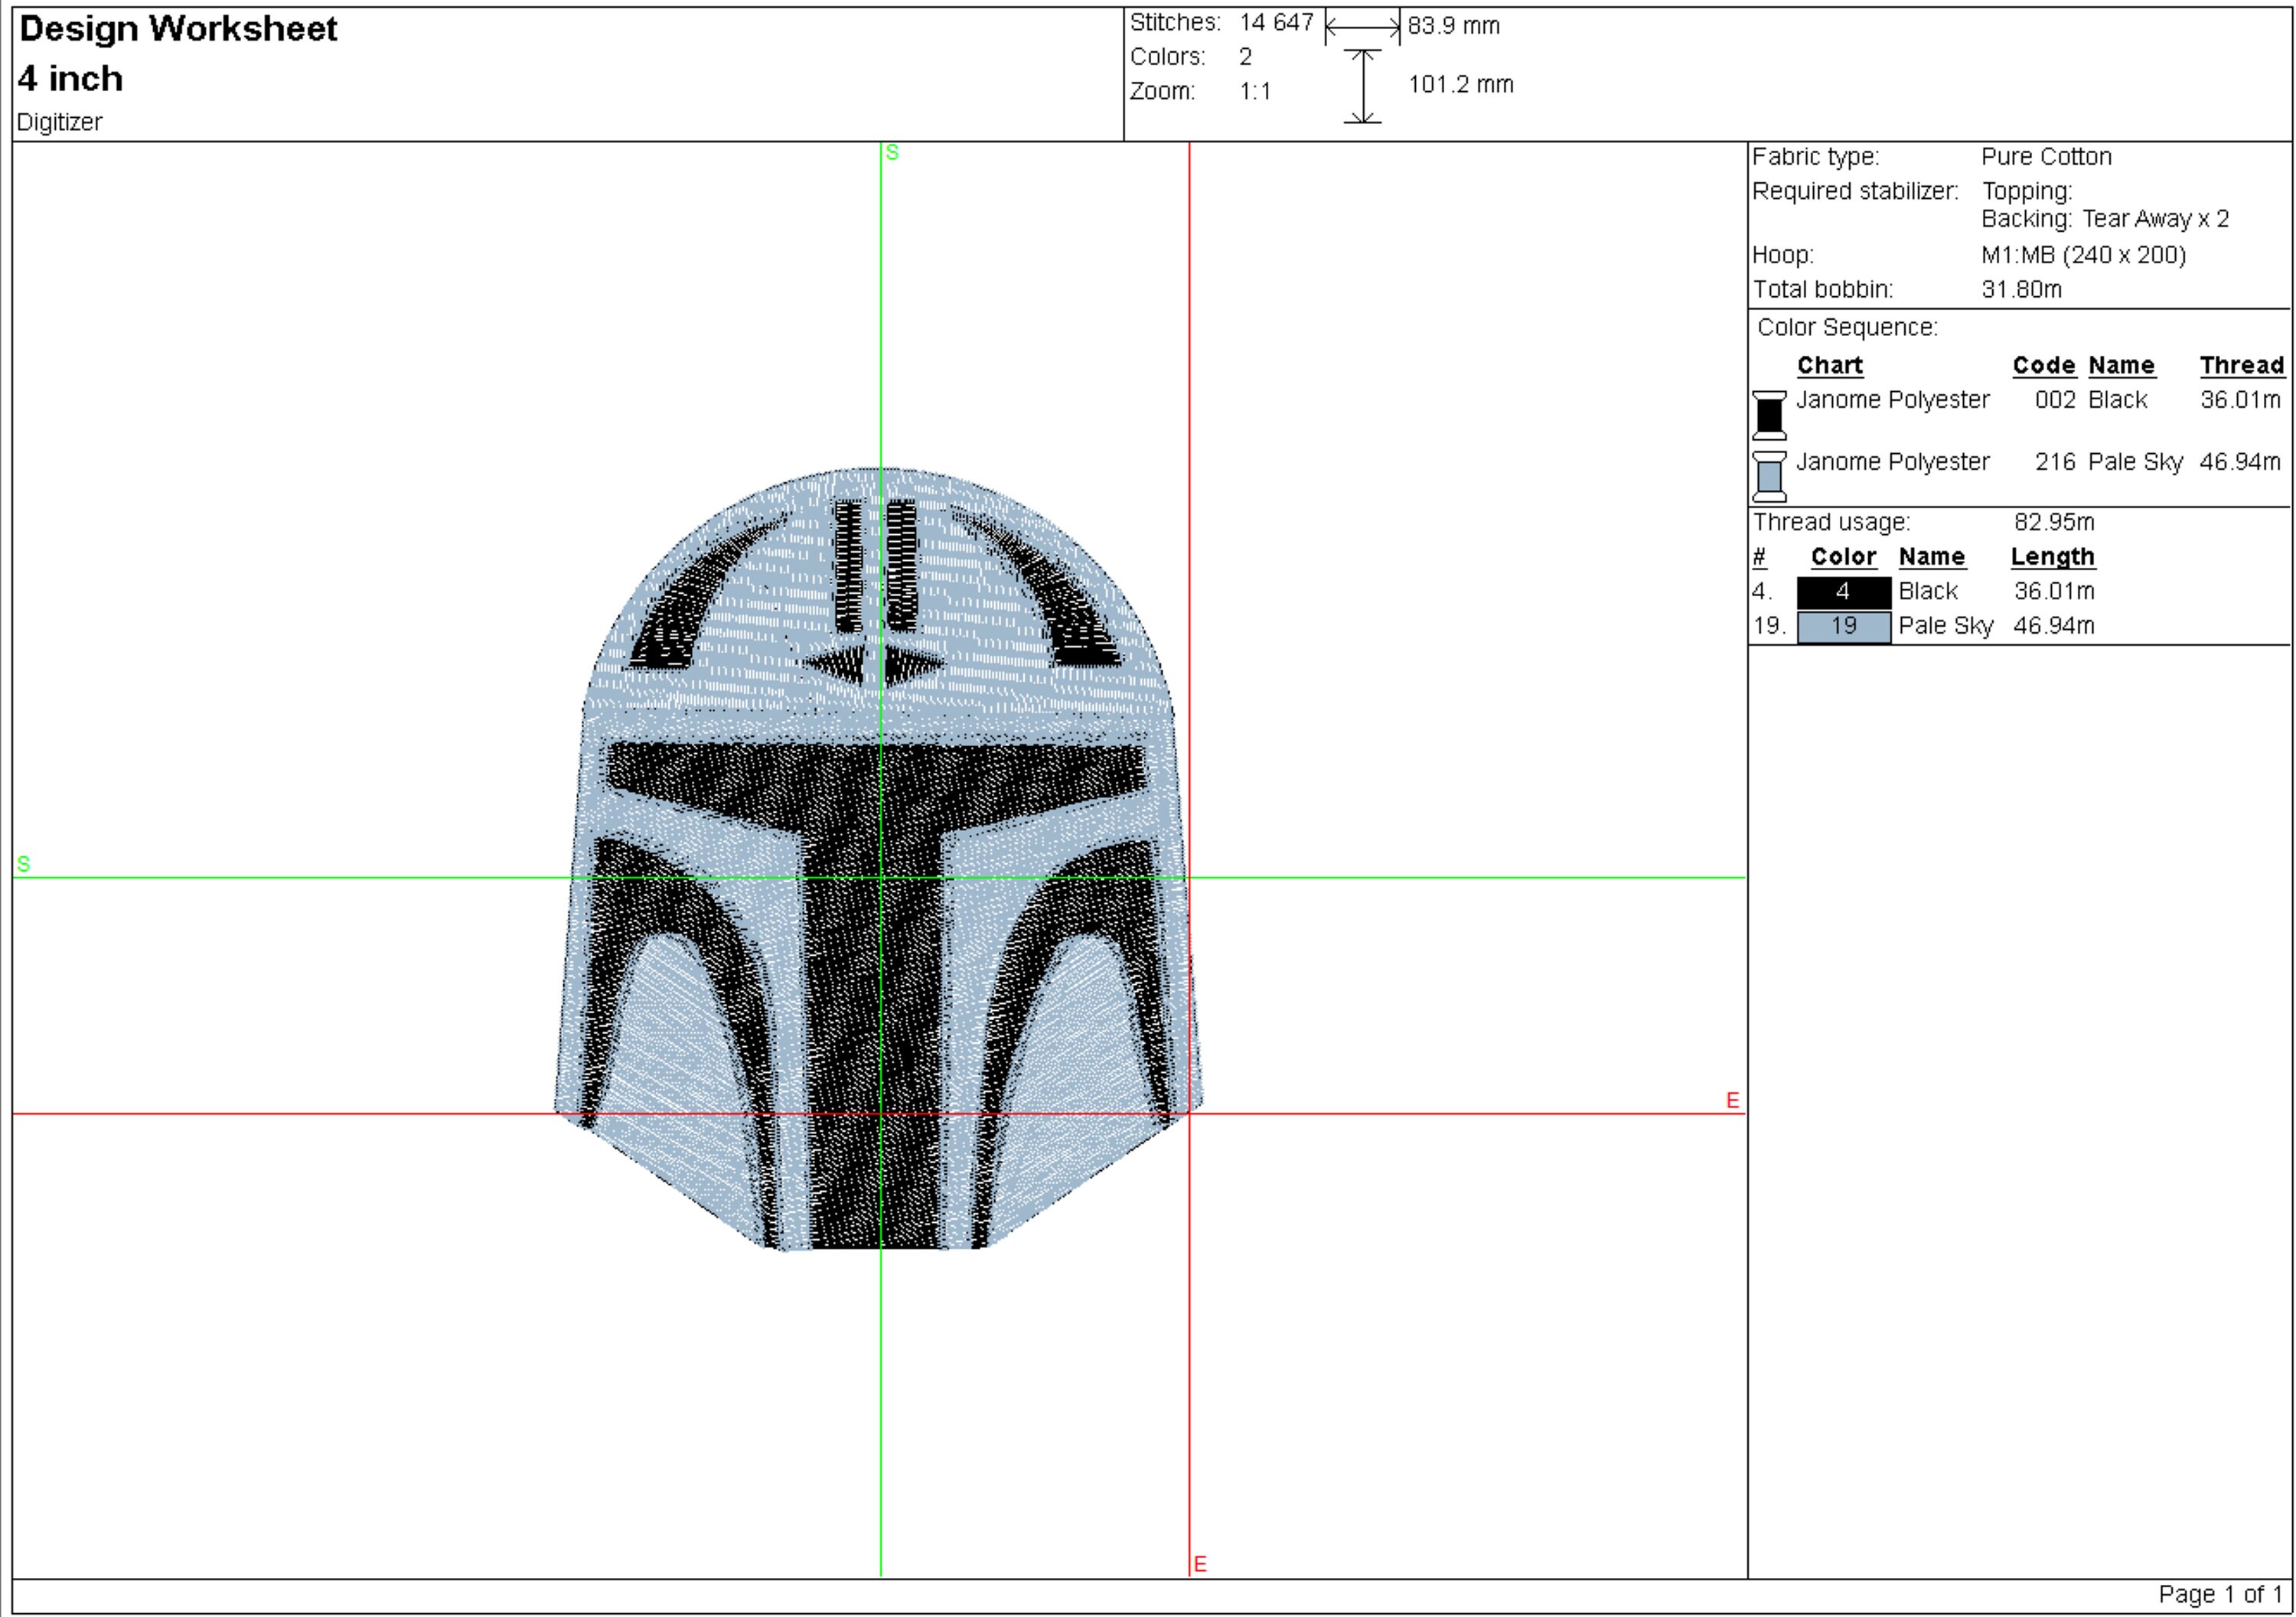Click the Chart column header
The width and height of the screenshot is (2296, 1617).
(1830, 366)
